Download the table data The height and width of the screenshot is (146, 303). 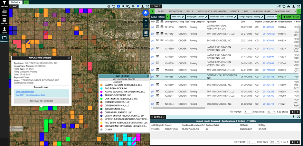coord(294,6)
